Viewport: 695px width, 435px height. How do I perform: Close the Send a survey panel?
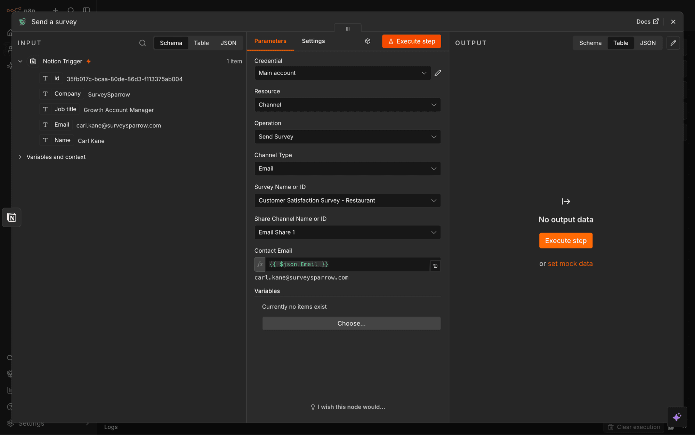click(x=673, y=22)
